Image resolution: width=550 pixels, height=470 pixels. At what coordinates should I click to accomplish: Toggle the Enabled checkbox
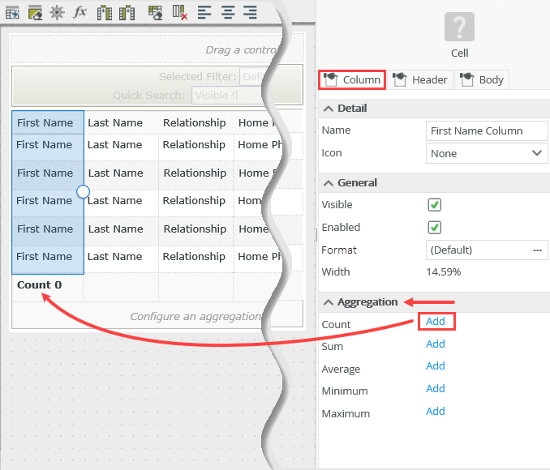[435, 228]
